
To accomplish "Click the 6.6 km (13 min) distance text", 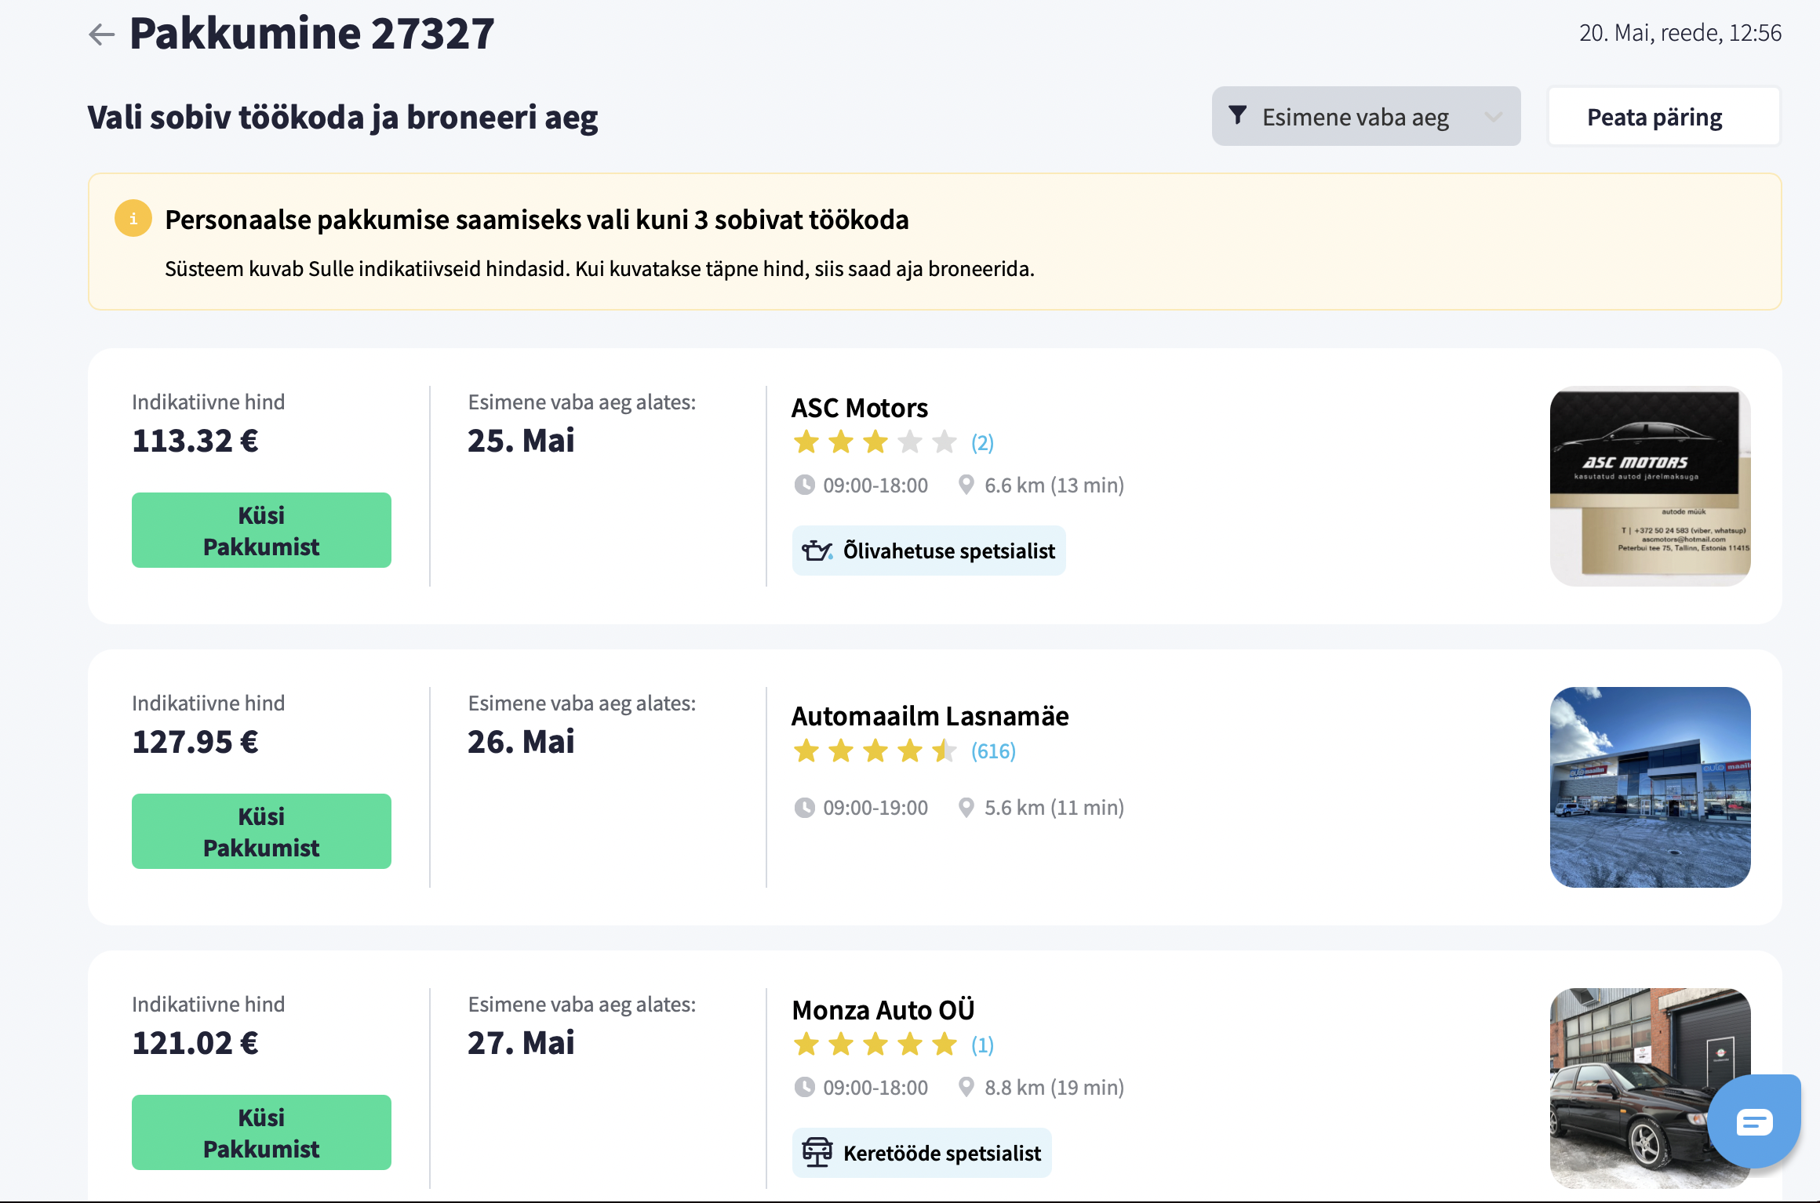I will (1054, 485).
